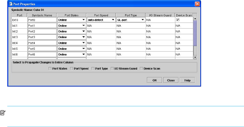
Task: Click the Port Speed column header
Action: pos(101,15)
